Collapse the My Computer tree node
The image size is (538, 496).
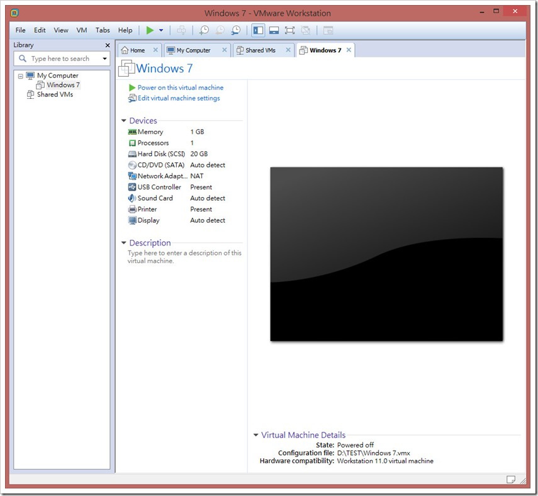tap(21, 76)
